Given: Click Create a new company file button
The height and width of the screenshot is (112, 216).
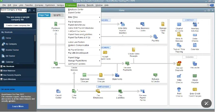Looking at the screenshot, I should (x=18, y=25).
